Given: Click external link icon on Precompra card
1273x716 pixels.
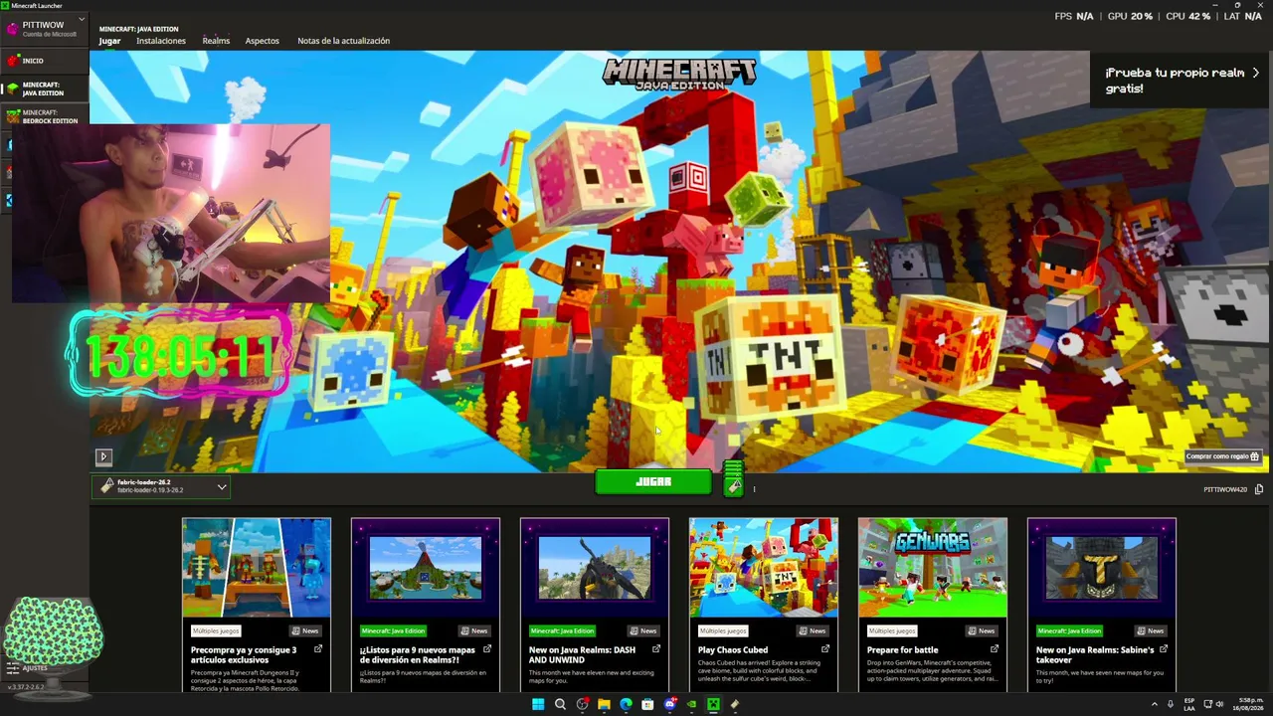Looking at the screenshot, I should coord(318,649).
